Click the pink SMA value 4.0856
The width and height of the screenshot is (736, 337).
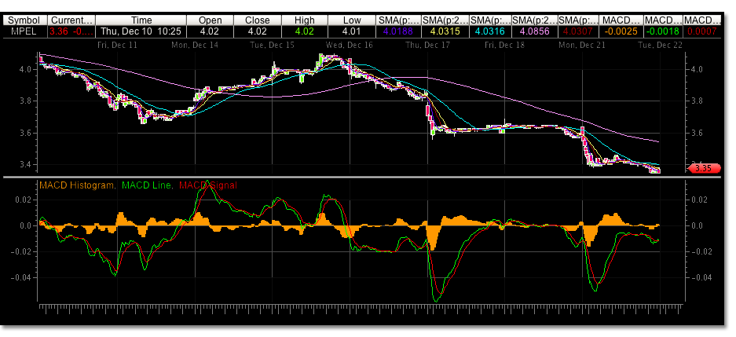535,32
